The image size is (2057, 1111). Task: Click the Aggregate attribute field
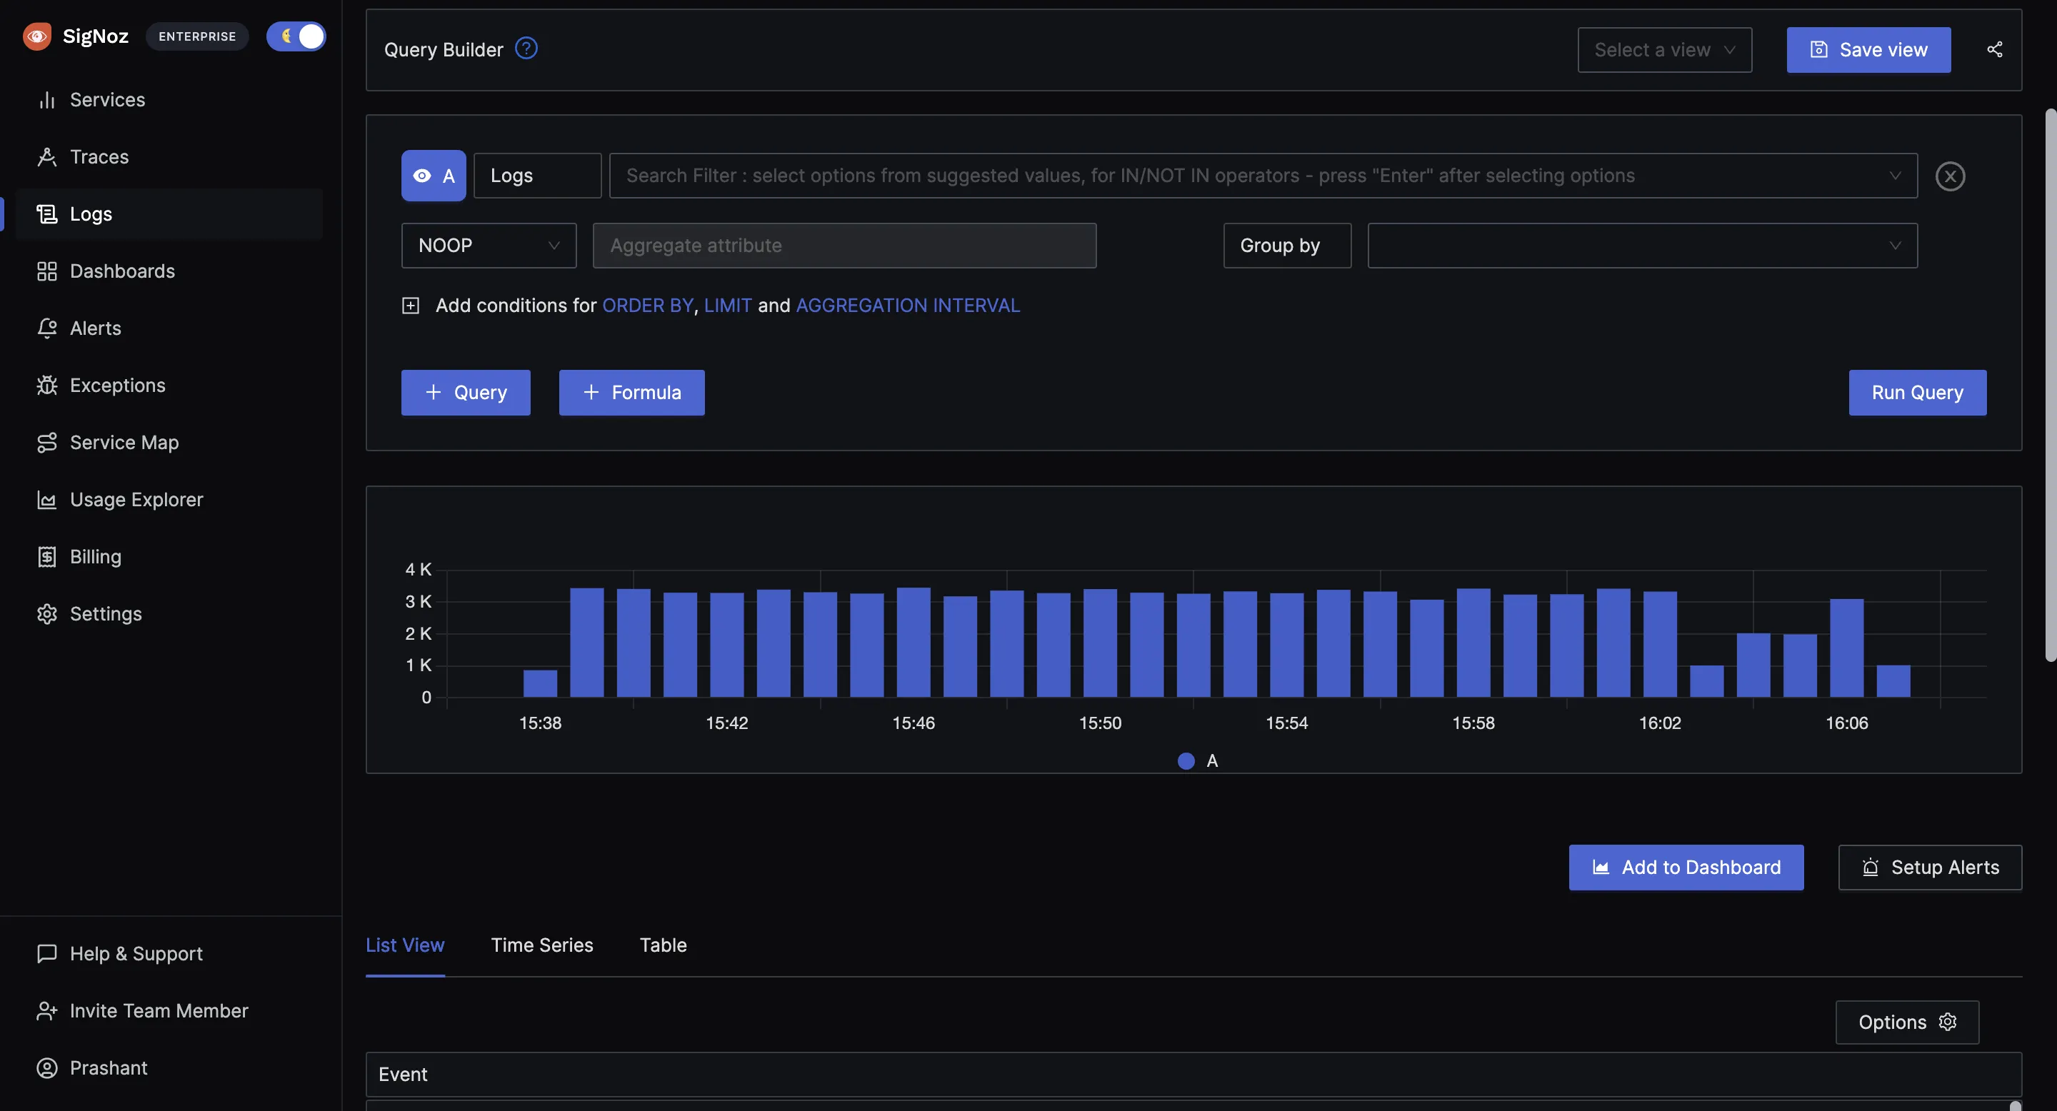(844, 245)
